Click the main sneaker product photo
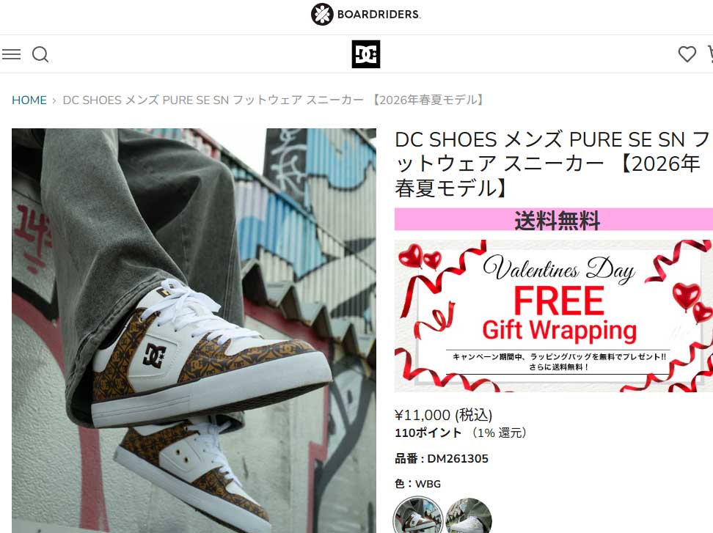The height and width of the screenshot is (533, 713). 194,331
